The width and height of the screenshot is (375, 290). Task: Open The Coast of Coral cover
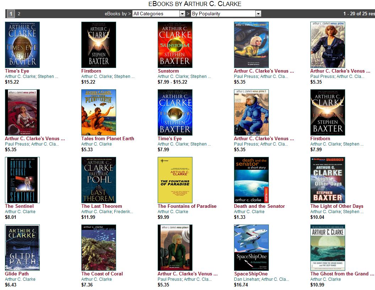pos(98,248)
